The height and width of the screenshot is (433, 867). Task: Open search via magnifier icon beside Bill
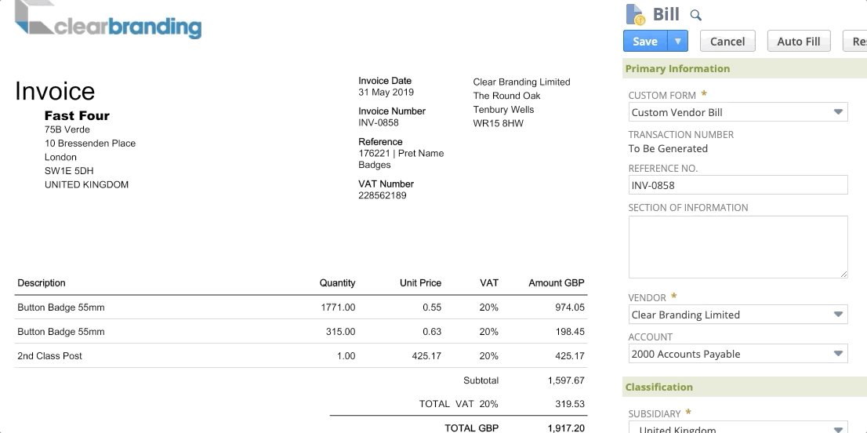click(695, 16)
